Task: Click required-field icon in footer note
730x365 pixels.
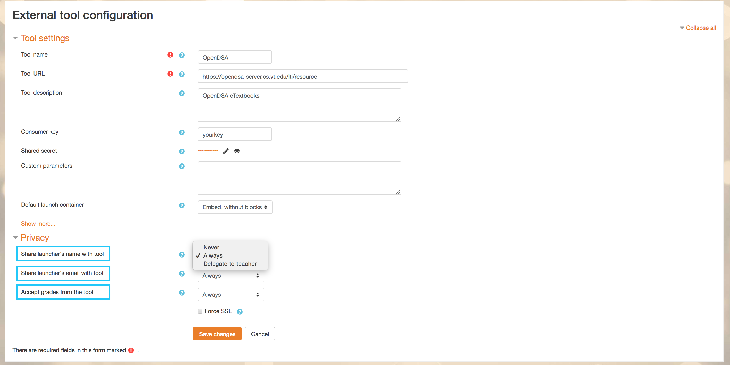Action: pos(131,350)
